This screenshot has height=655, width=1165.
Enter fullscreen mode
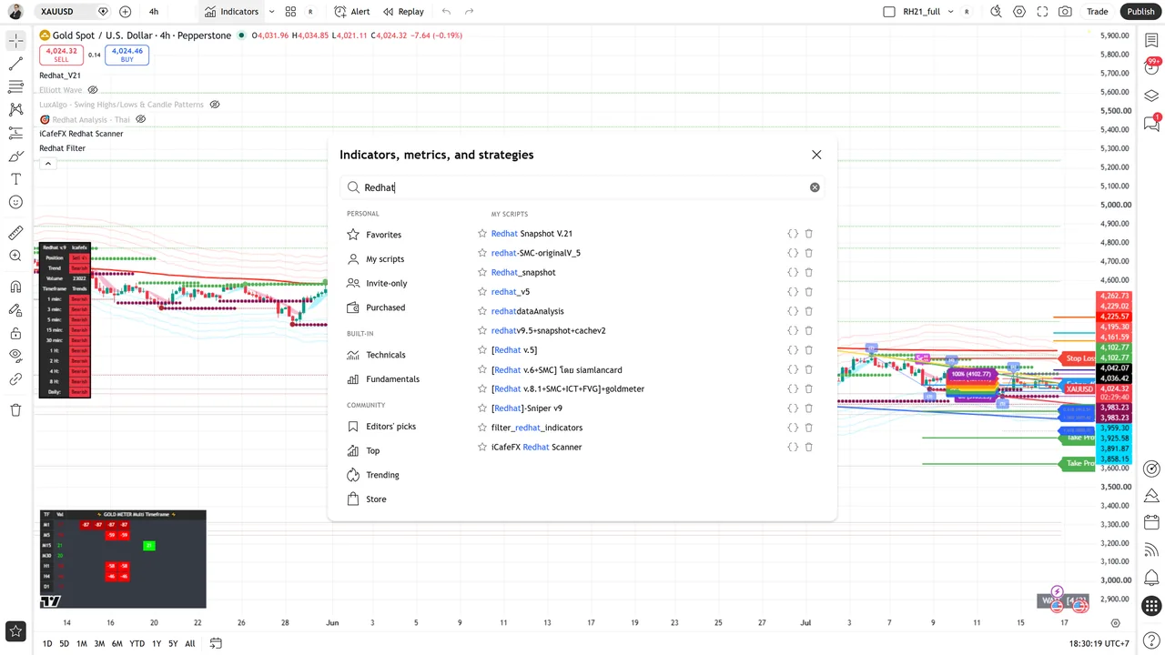(1042, 12)
